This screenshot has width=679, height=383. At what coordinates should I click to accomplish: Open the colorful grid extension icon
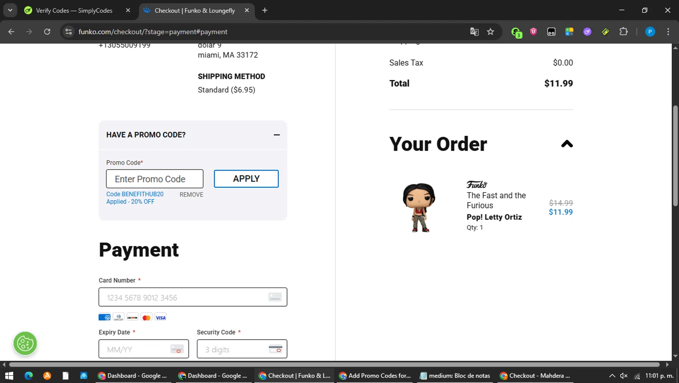[x=569, y=32]
